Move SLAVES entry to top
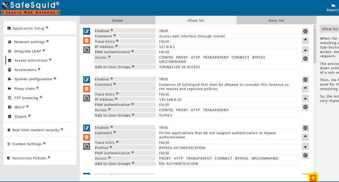 click(305, 80)
